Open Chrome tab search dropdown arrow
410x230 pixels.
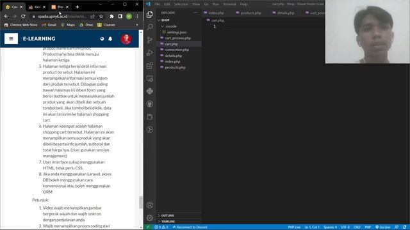coord(100,4)
